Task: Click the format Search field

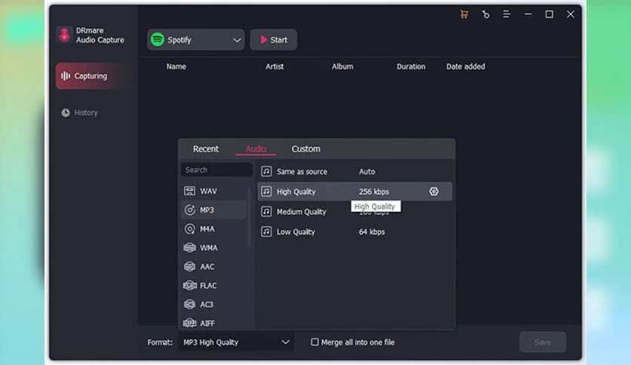Action: click(x=217, y=170)
